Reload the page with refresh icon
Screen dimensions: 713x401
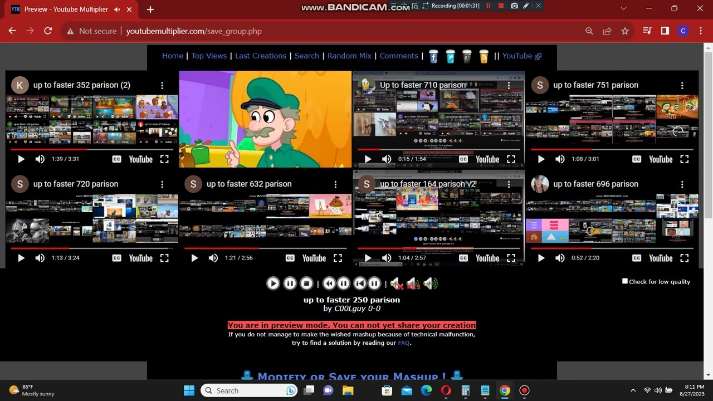[x=48, y=31]
